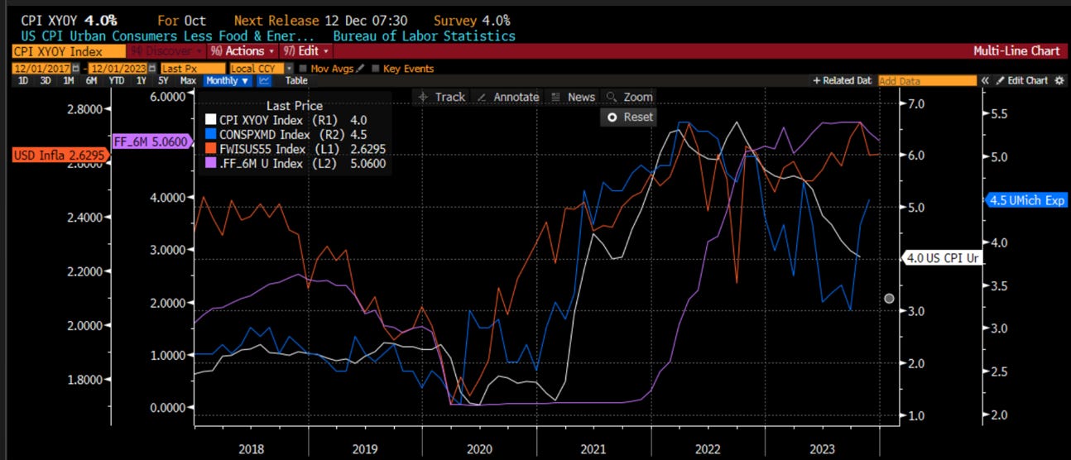Viewport: 1071px width, 460px height.
Task: Open the Actions dropdown menu
Action: coord(243,51)
